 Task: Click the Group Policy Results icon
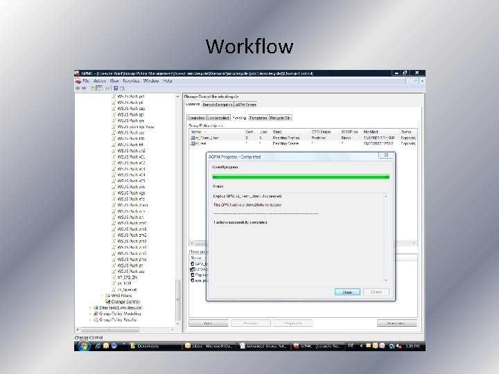point(96,319)
